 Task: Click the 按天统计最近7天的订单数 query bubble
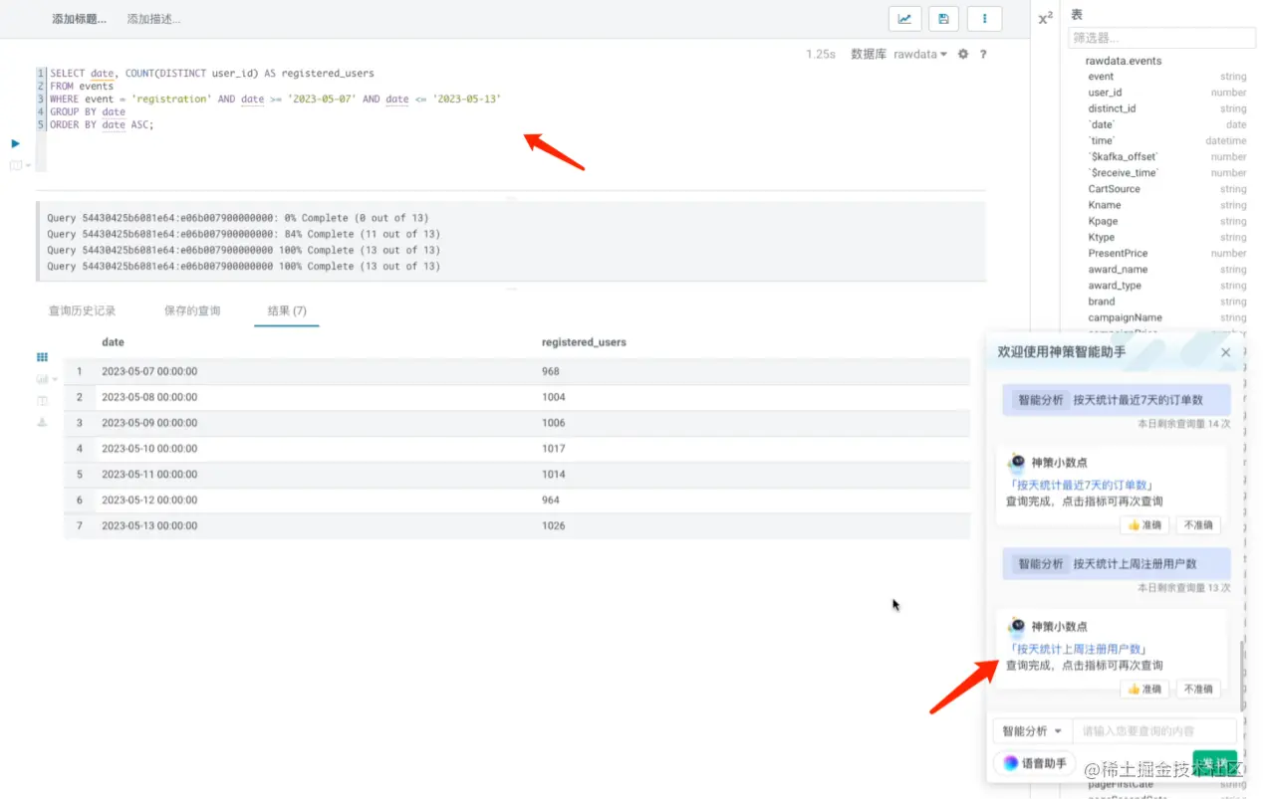point(1117,400)
